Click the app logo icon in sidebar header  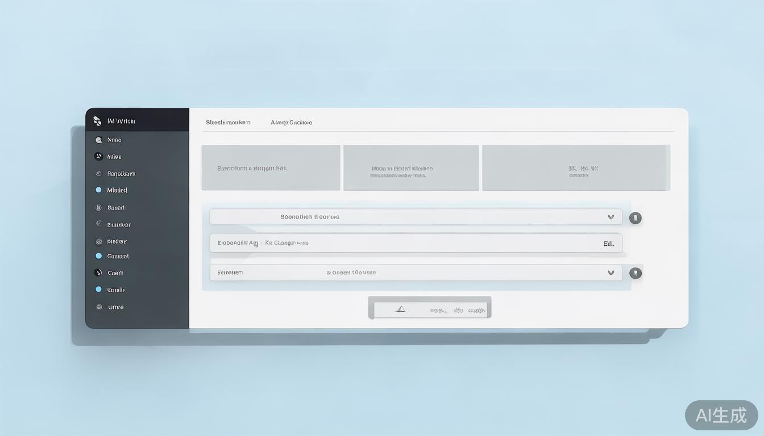(97, 121)
